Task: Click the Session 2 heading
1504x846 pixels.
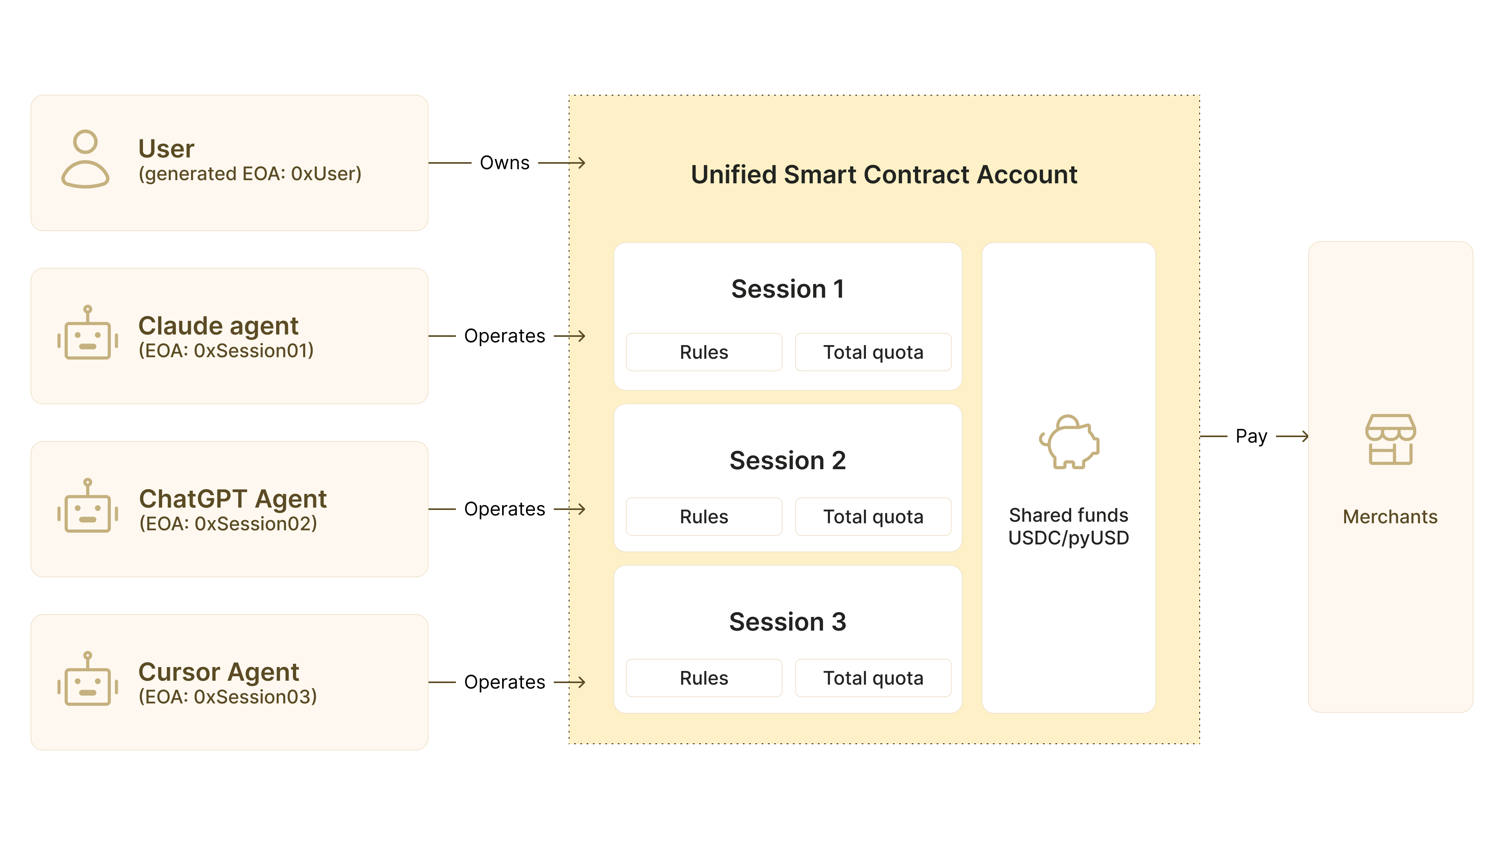Action: (788, 461)
